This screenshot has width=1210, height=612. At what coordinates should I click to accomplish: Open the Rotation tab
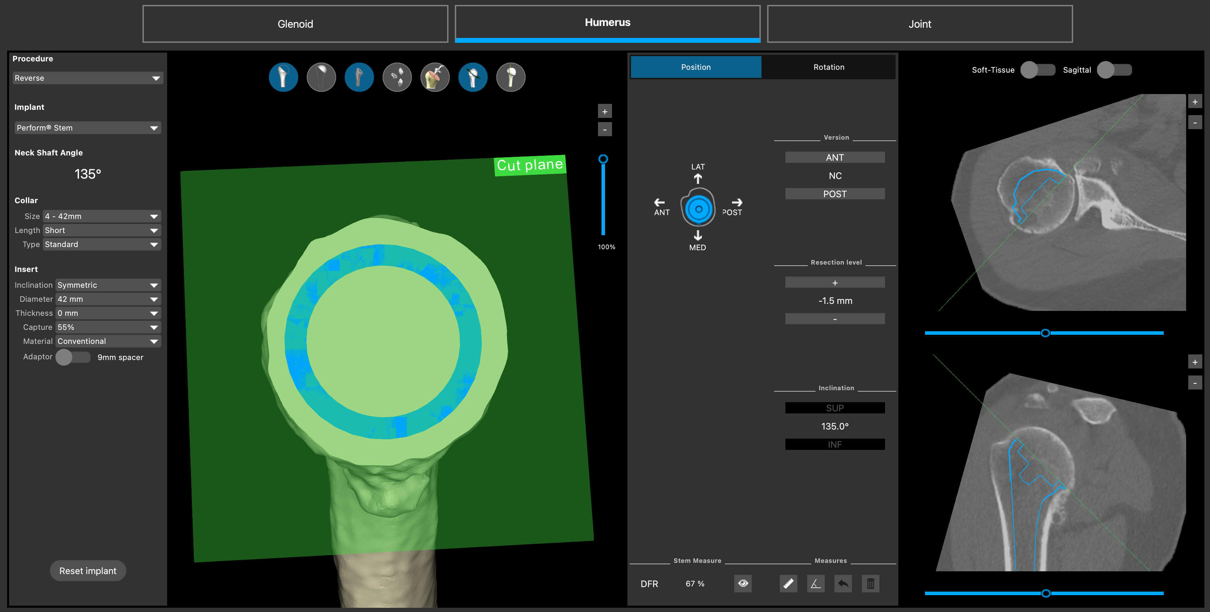coord(828,67)
